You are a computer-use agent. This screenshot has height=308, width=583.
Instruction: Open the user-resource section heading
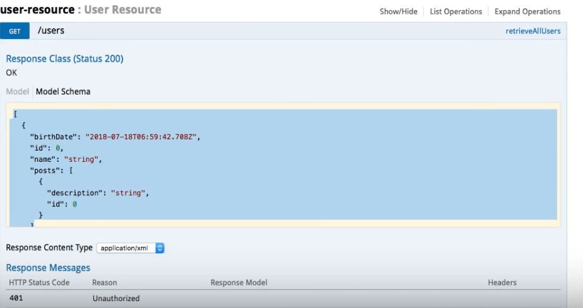click(x=37, y=9)
